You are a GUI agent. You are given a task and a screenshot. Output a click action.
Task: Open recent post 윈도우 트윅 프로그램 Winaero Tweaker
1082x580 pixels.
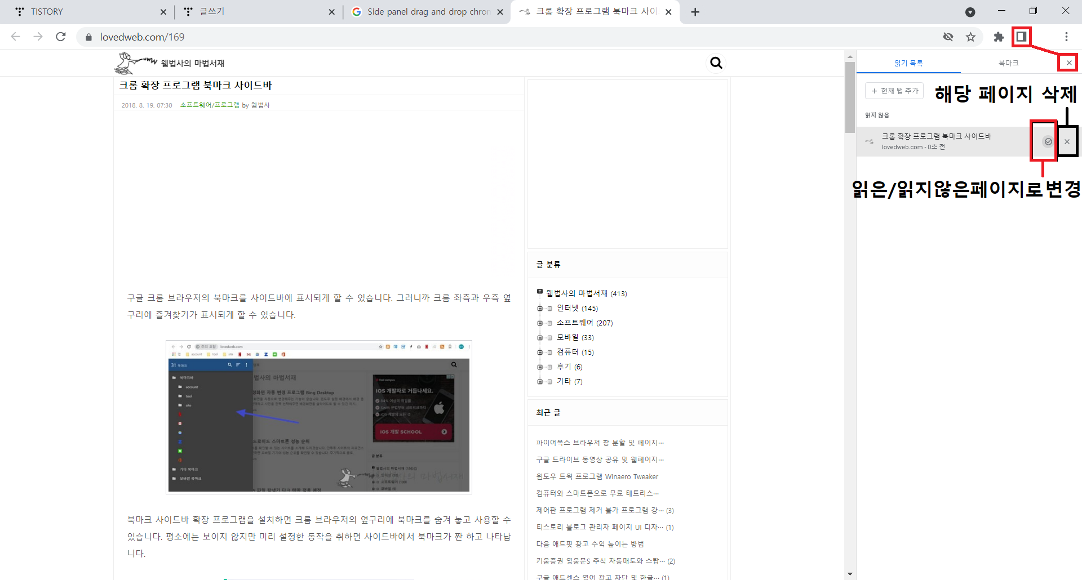597,476
